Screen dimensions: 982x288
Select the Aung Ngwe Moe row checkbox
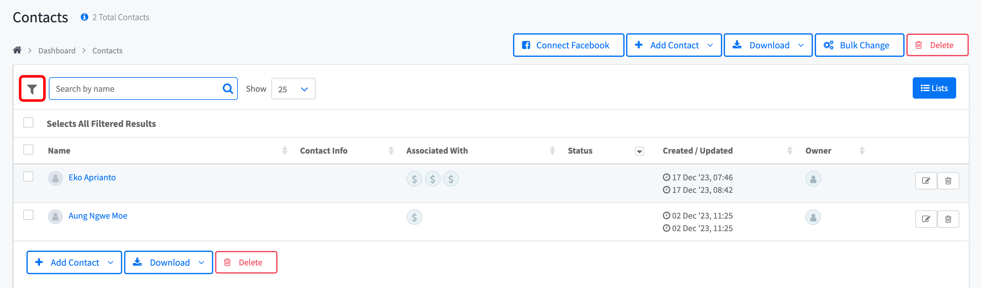28,215
